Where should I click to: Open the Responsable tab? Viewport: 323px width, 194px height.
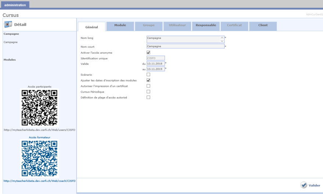click(206, 26)
